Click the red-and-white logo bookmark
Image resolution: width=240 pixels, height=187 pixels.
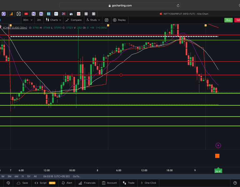click(x=78, y=14)
